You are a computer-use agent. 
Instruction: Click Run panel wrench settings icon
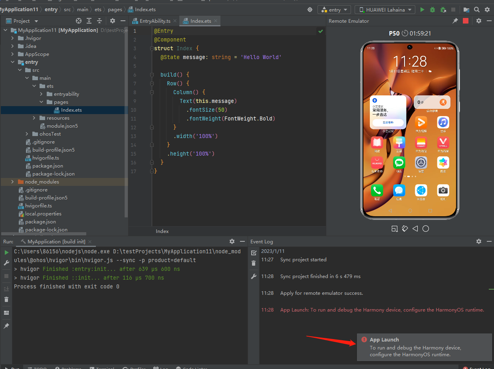point(6,263)
